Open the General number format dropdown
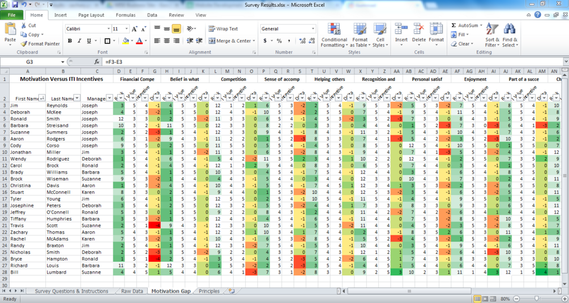This screenshot has width=569, height=303. [313, 29]
